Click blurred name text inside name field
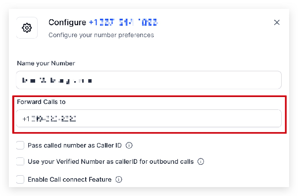The height and width of the screenshot is (196, 298). pos(57,81)
